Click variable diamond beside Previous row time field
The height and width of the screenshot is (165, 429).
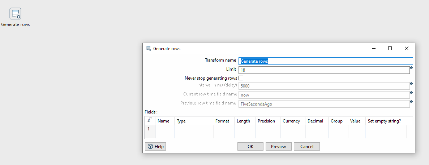coord(411,102)
